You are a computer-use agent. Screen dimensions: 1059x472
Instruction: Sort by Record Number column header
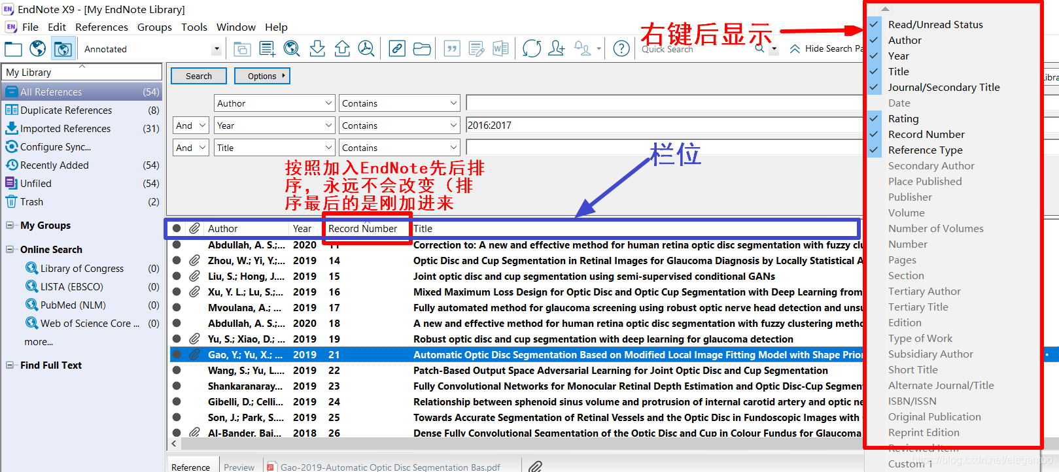[362, 229]
